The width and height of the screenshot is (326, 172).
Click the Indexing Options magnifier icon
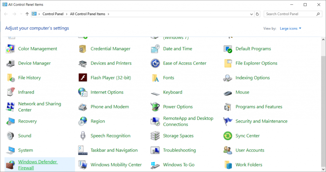[x=228, y=78]
